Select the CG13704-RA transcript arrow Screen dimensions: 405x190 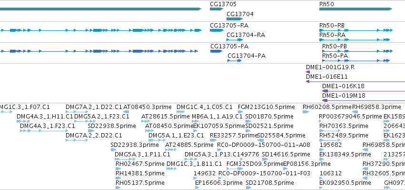[235, 40]
